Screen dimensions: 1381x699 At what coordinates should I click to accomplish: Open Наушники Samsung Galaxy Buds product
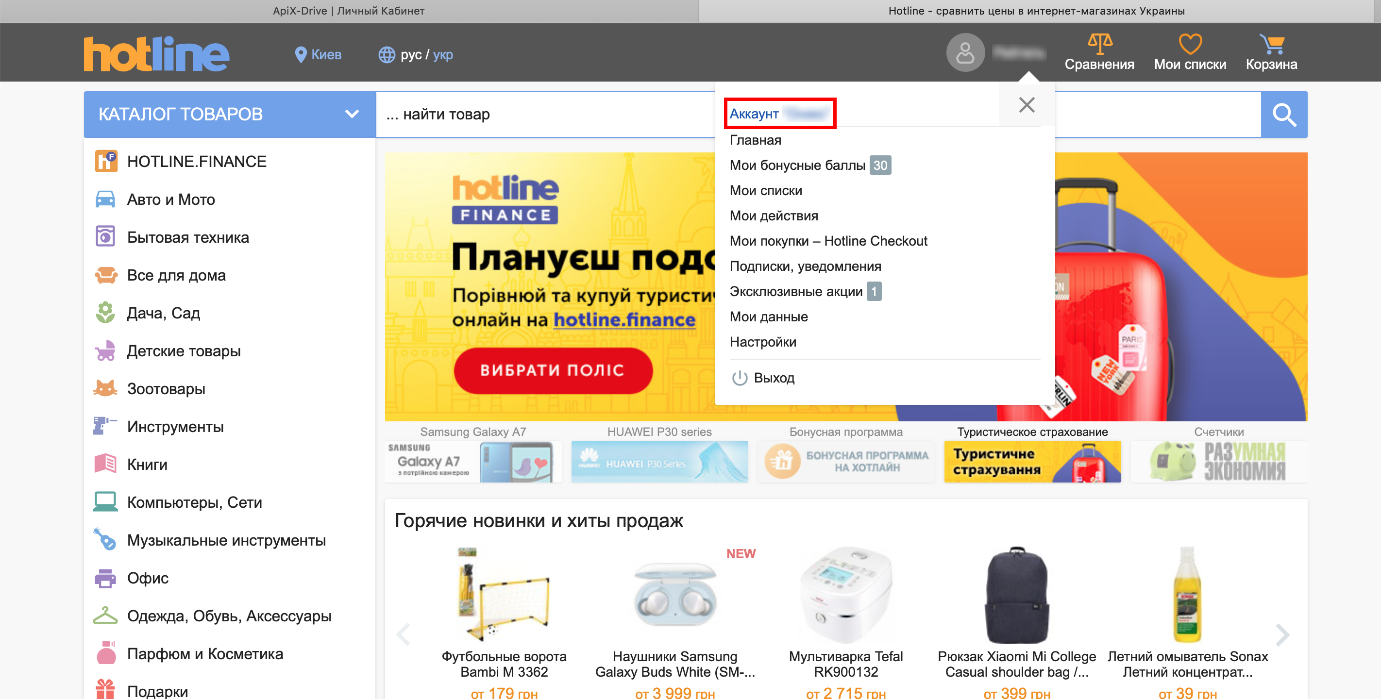coord(675,664)
